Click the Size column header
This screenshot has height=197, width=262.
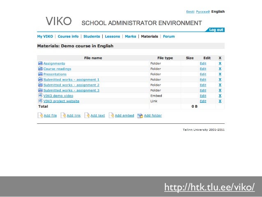click(190, 58)
